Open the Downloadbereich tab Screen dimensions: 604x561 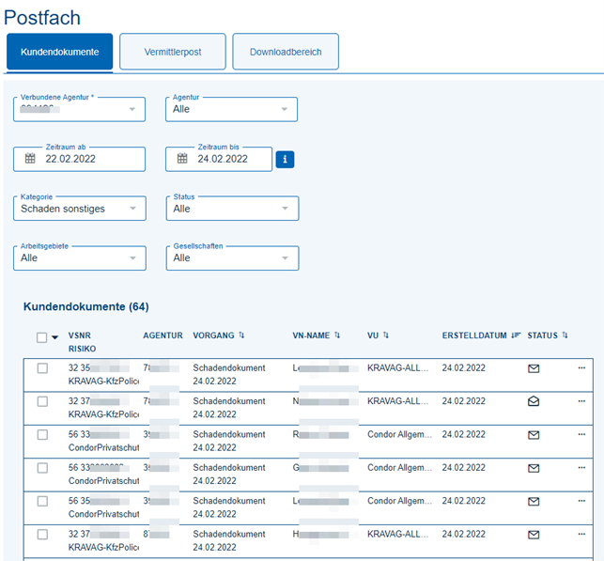coord(286,52)
